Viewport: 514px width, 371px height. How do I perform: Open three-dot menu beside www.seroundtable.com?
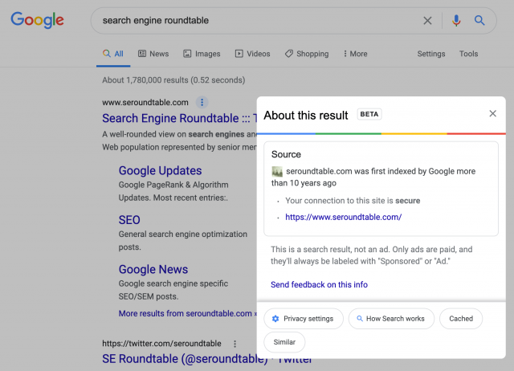(x=202, y=102)
